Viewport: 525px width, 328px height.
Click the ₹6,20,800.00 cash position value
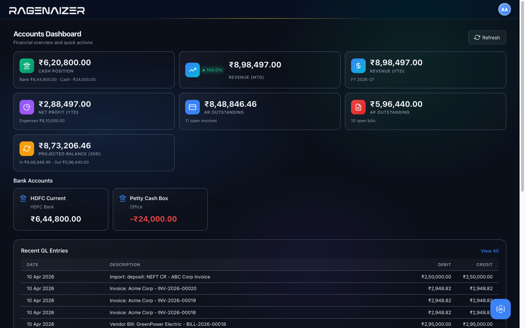[x=65, y=63]
